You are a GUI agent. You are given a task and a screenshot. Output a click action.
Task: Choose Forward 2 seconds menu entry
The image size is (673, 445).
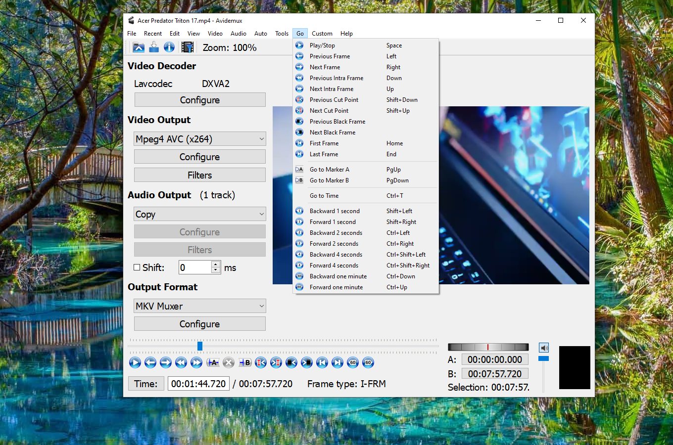[x=366, y=244]
